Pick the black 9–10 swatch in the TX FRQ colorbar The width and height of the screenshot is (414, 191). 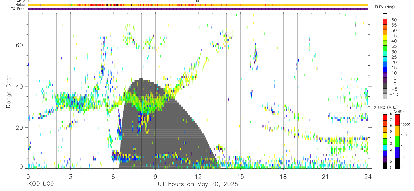385,165
